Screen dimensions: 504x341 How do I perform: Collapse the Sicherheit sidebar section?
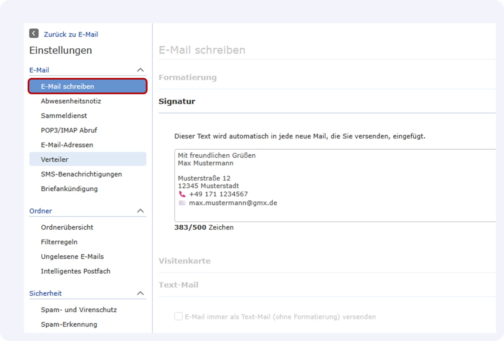[141, 293]
